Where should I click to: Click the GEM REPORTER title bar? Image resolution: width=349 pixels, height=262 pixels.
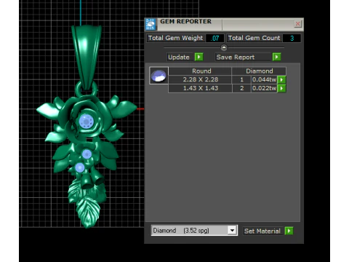pos(224,24)
